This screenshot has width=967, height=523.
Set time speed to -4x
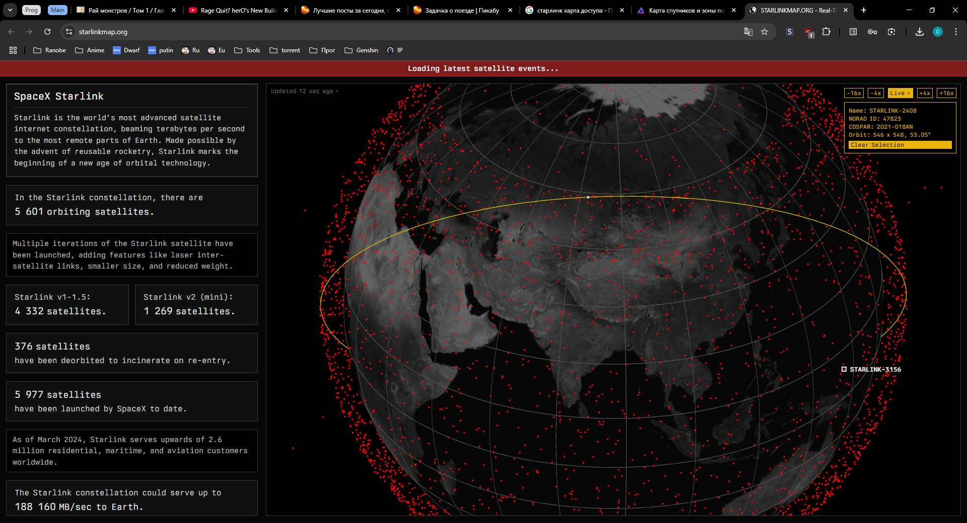876,93
